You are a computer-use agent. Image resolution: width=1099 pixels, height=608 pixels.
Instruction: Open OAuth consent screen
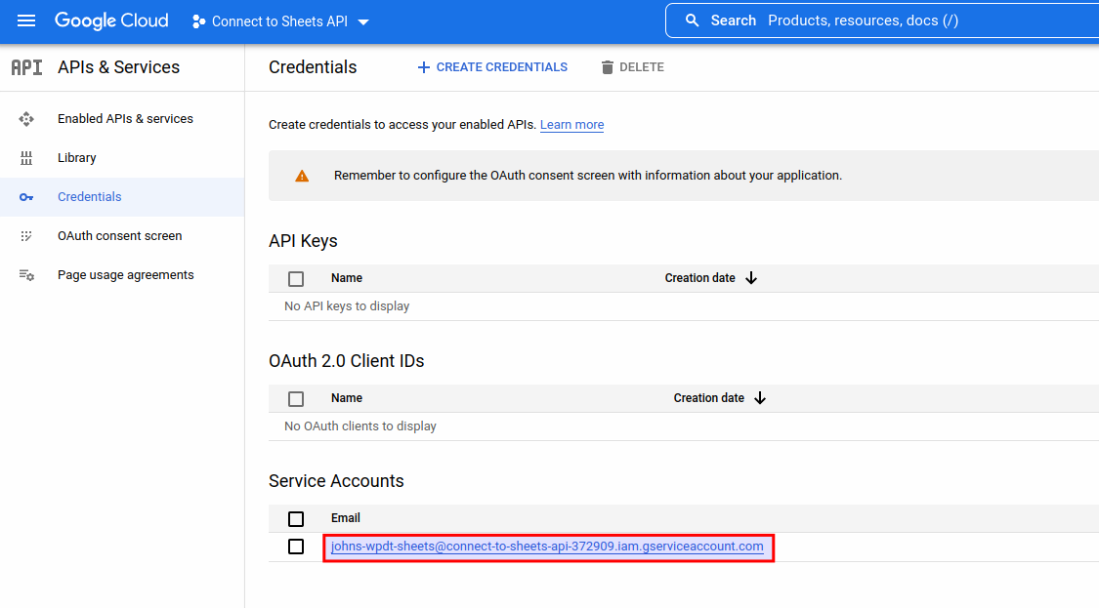(122, 236)
